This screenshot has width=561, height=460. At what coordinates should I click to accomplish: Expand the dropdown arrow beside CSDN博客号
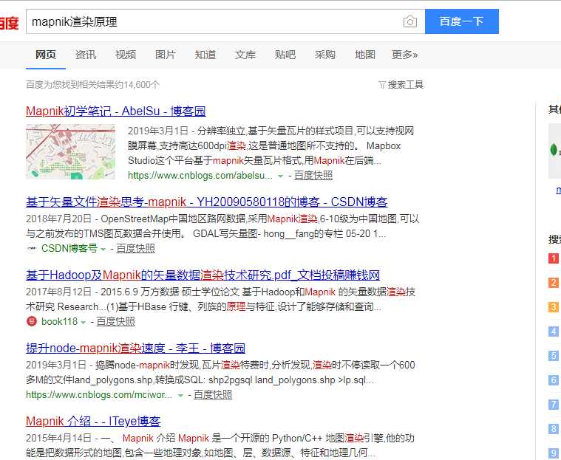point(103,249)
